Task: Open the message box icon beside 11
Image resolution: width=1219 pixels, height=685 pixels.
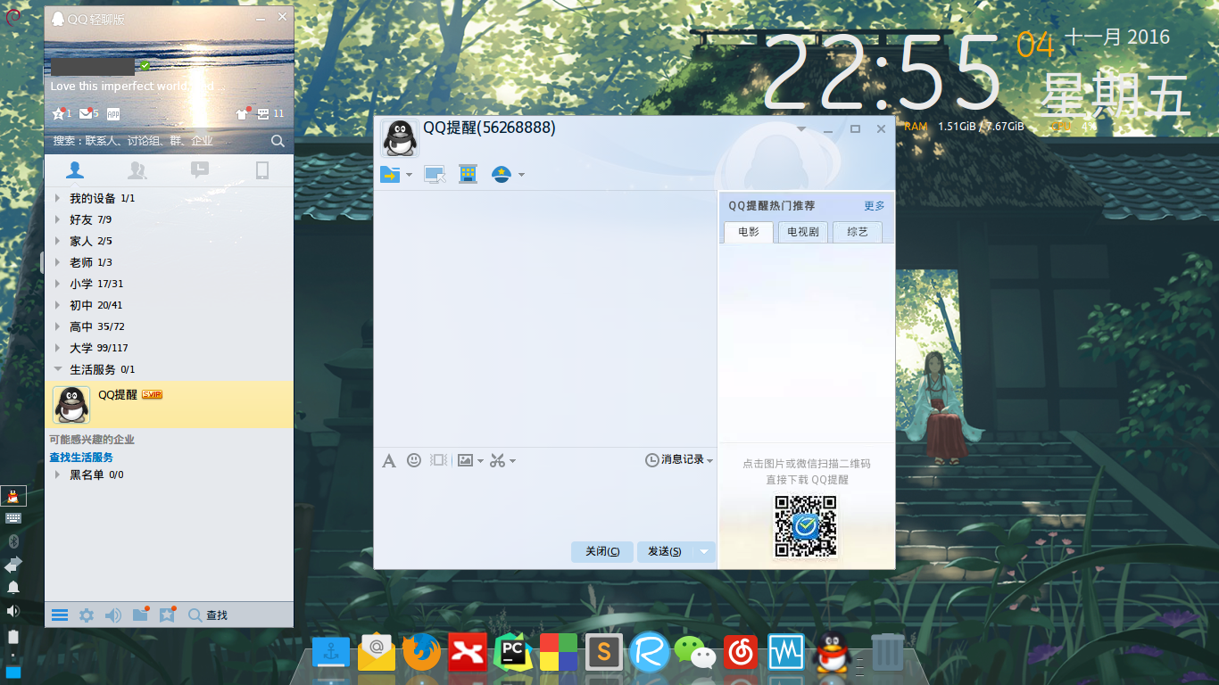Action: [263, 113]
